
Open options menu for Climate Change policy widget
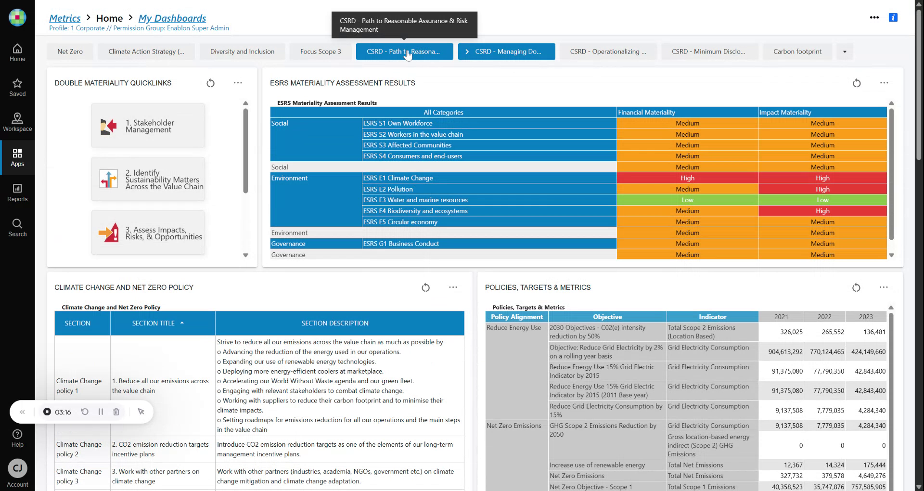(453, 287)
